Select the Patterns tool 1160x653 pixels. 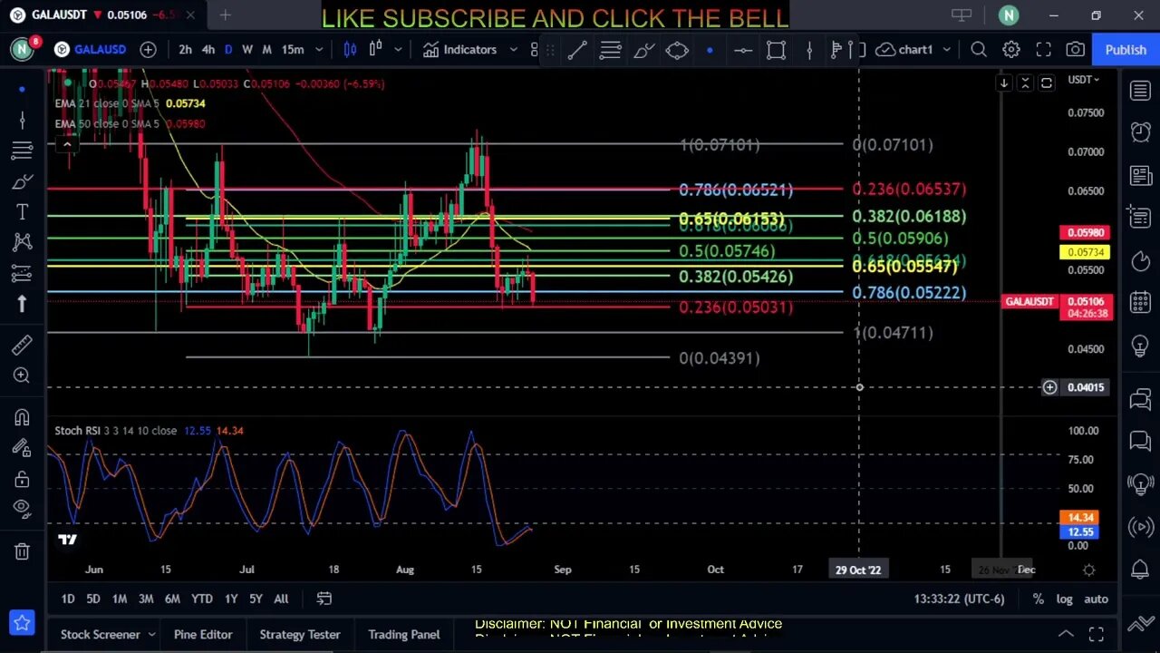[22, 242]
